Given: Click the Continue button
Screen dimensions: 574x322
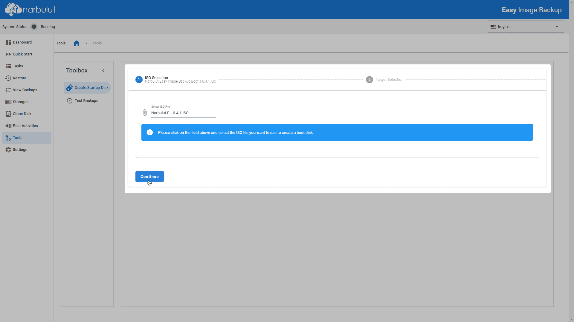Looking at the screenshot, I should pos(149,177).
